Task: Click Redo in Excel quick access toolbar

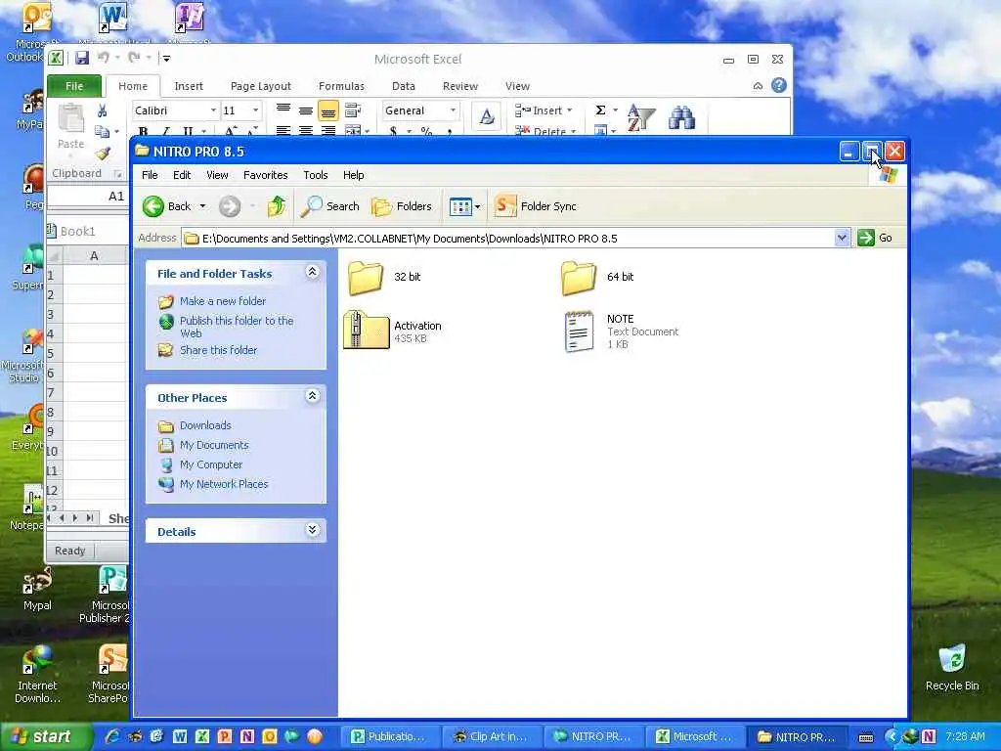Action: pos(134,58)
